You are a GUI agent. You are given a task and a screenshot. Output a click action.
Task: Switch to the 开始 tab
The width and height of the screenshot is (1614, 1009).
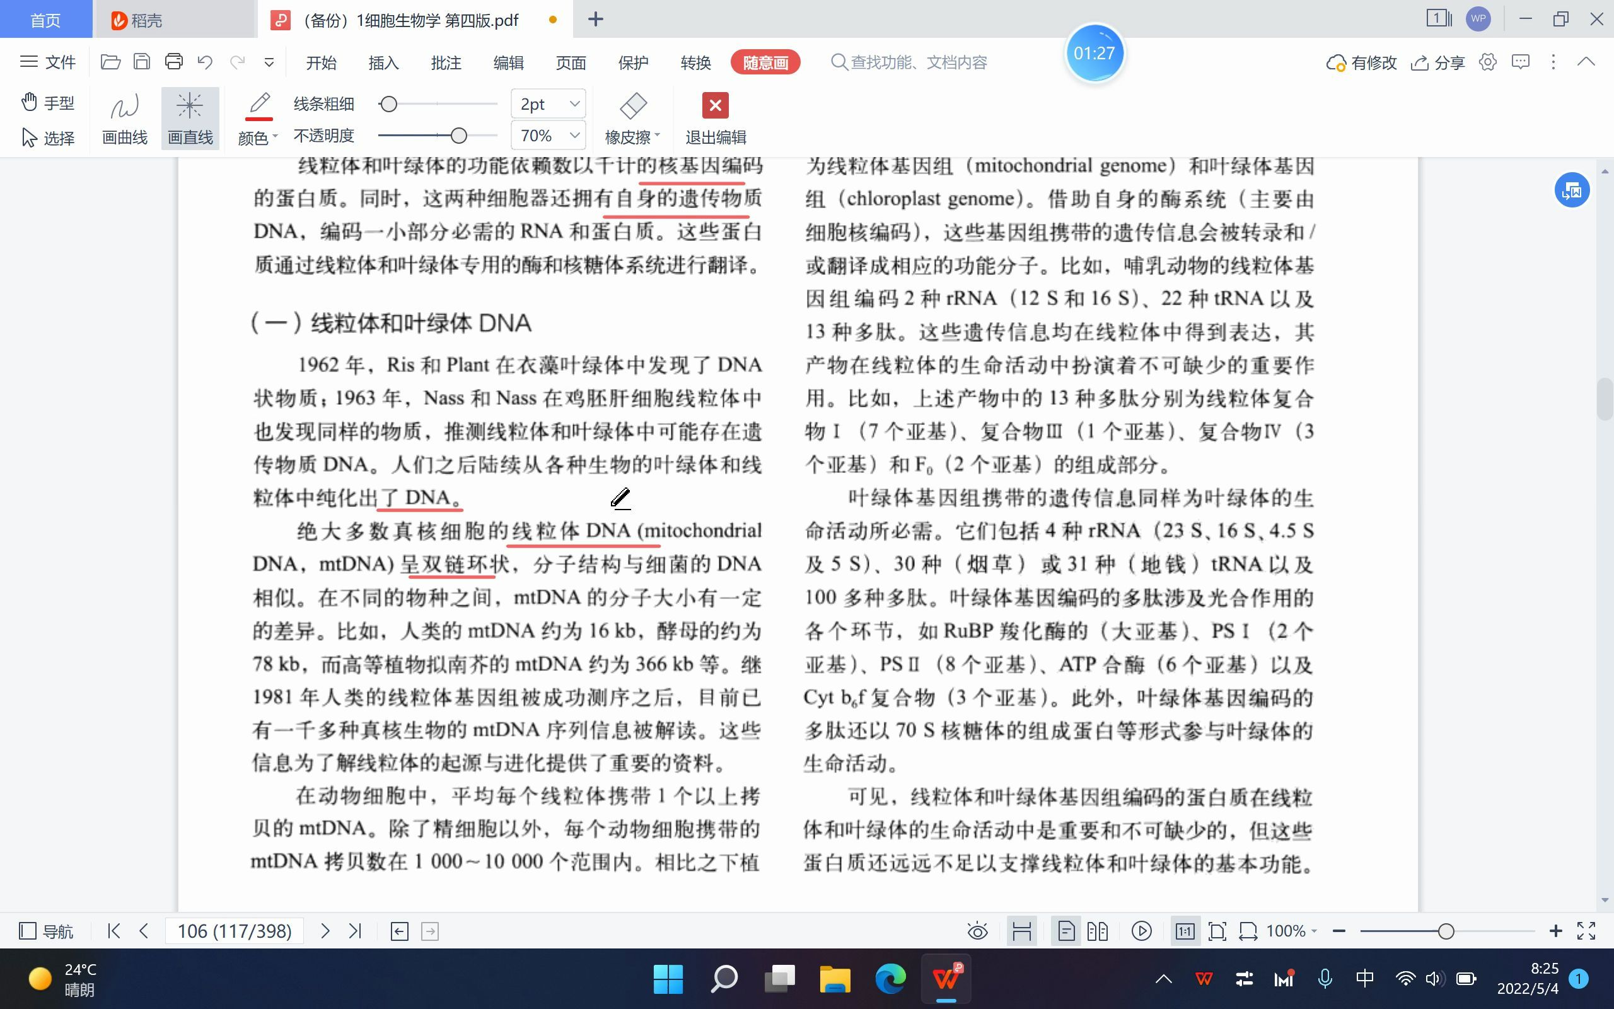322,62
